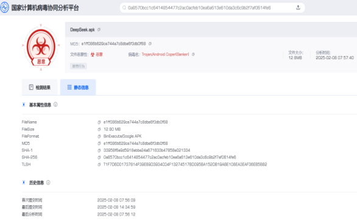This screenshot has width=357, height=221.
Task: Click the search magnifier icon
Action: (124, 8)
